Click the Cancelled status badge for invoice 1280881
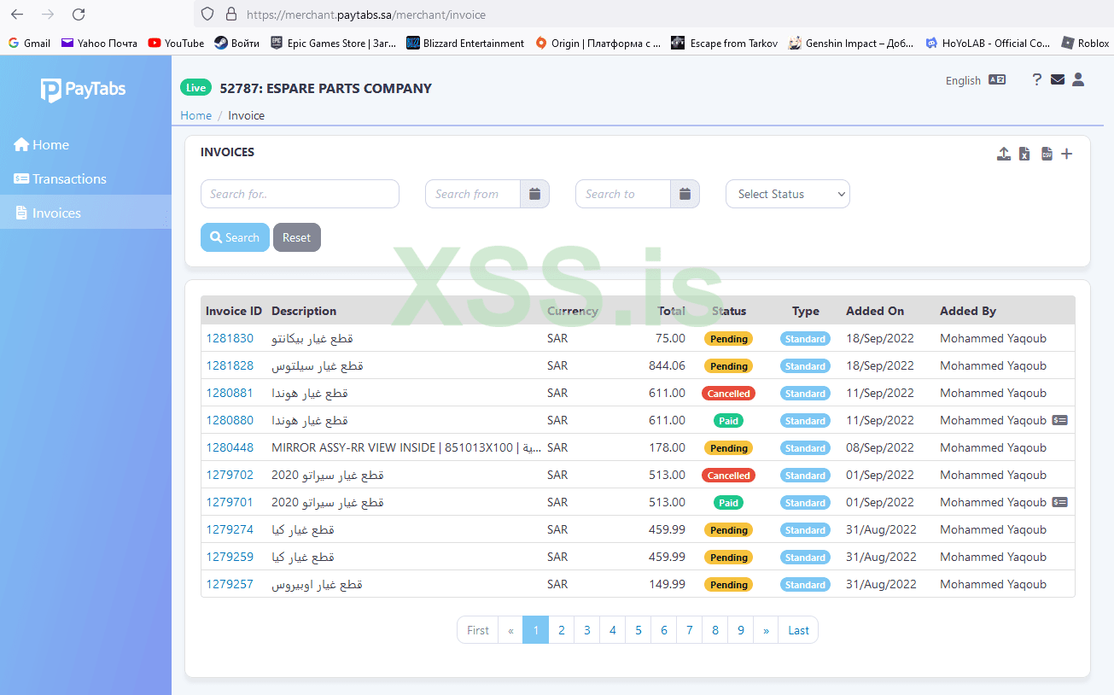Viewport: 1114px width, 695px height. (729, 394)
